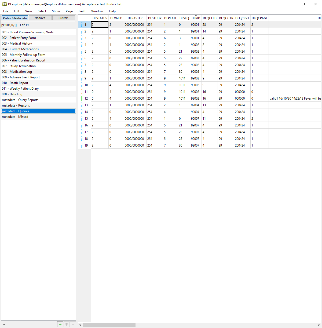Open the Select menu
322x328 pixels.
(x=42, y=11)
